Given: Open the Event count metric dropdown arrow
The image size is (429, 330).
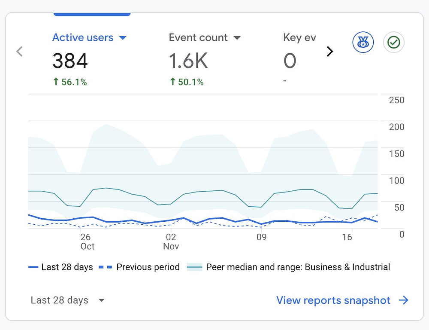Looking at the screenshot, I should click(237, 38).
